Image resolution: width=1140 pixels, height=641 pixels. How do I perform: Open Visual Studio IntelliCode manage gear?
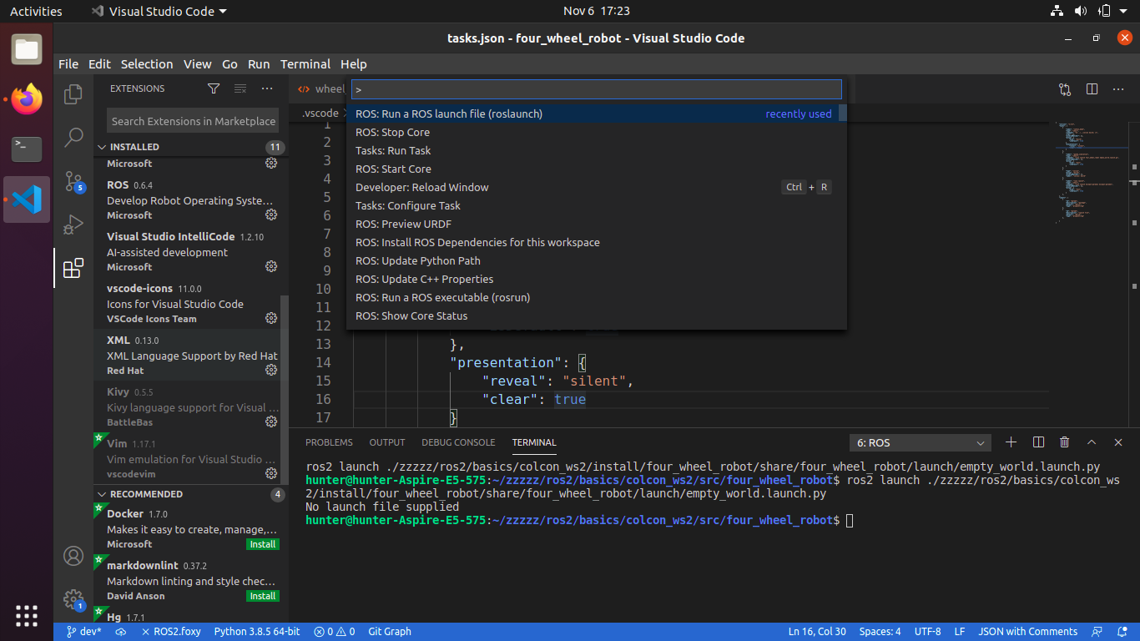(271, 267)
